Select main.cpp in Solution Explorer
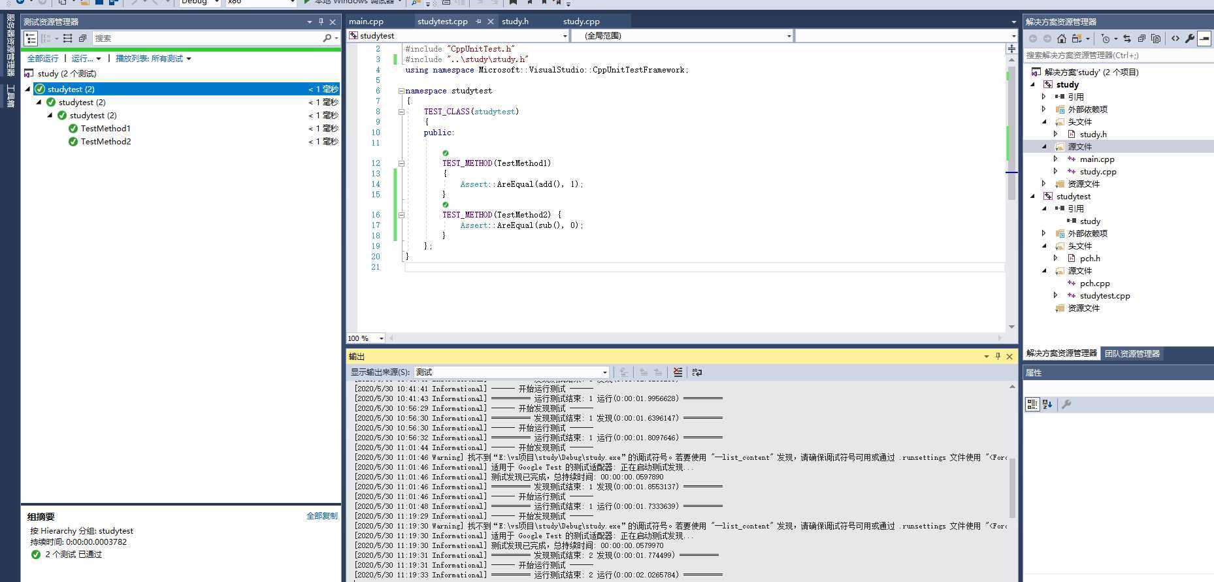The image size is (1214, 582). [x=1097, y=159]
